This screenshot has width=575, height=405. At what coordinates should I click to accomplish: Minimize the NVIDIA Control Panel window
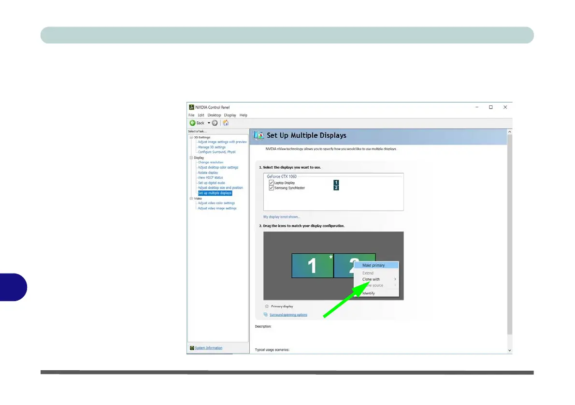coord(477,107)
